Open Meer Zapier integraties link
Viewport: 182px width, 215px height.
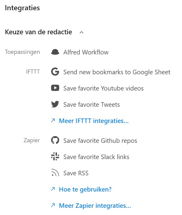point(95,206)
